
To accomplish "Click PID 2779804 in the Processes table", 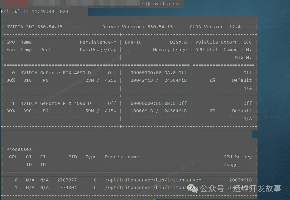I will point(67,187).
